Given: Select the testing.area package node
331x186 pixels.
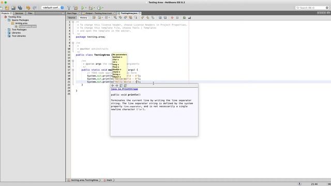Looking at the screenshot, I should (x=21, y=23).
